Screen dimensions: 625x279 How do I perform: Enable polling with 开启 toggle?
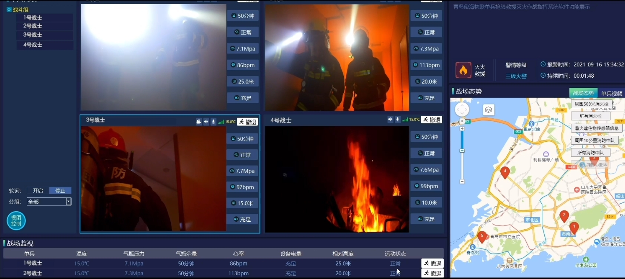point(38,190)
